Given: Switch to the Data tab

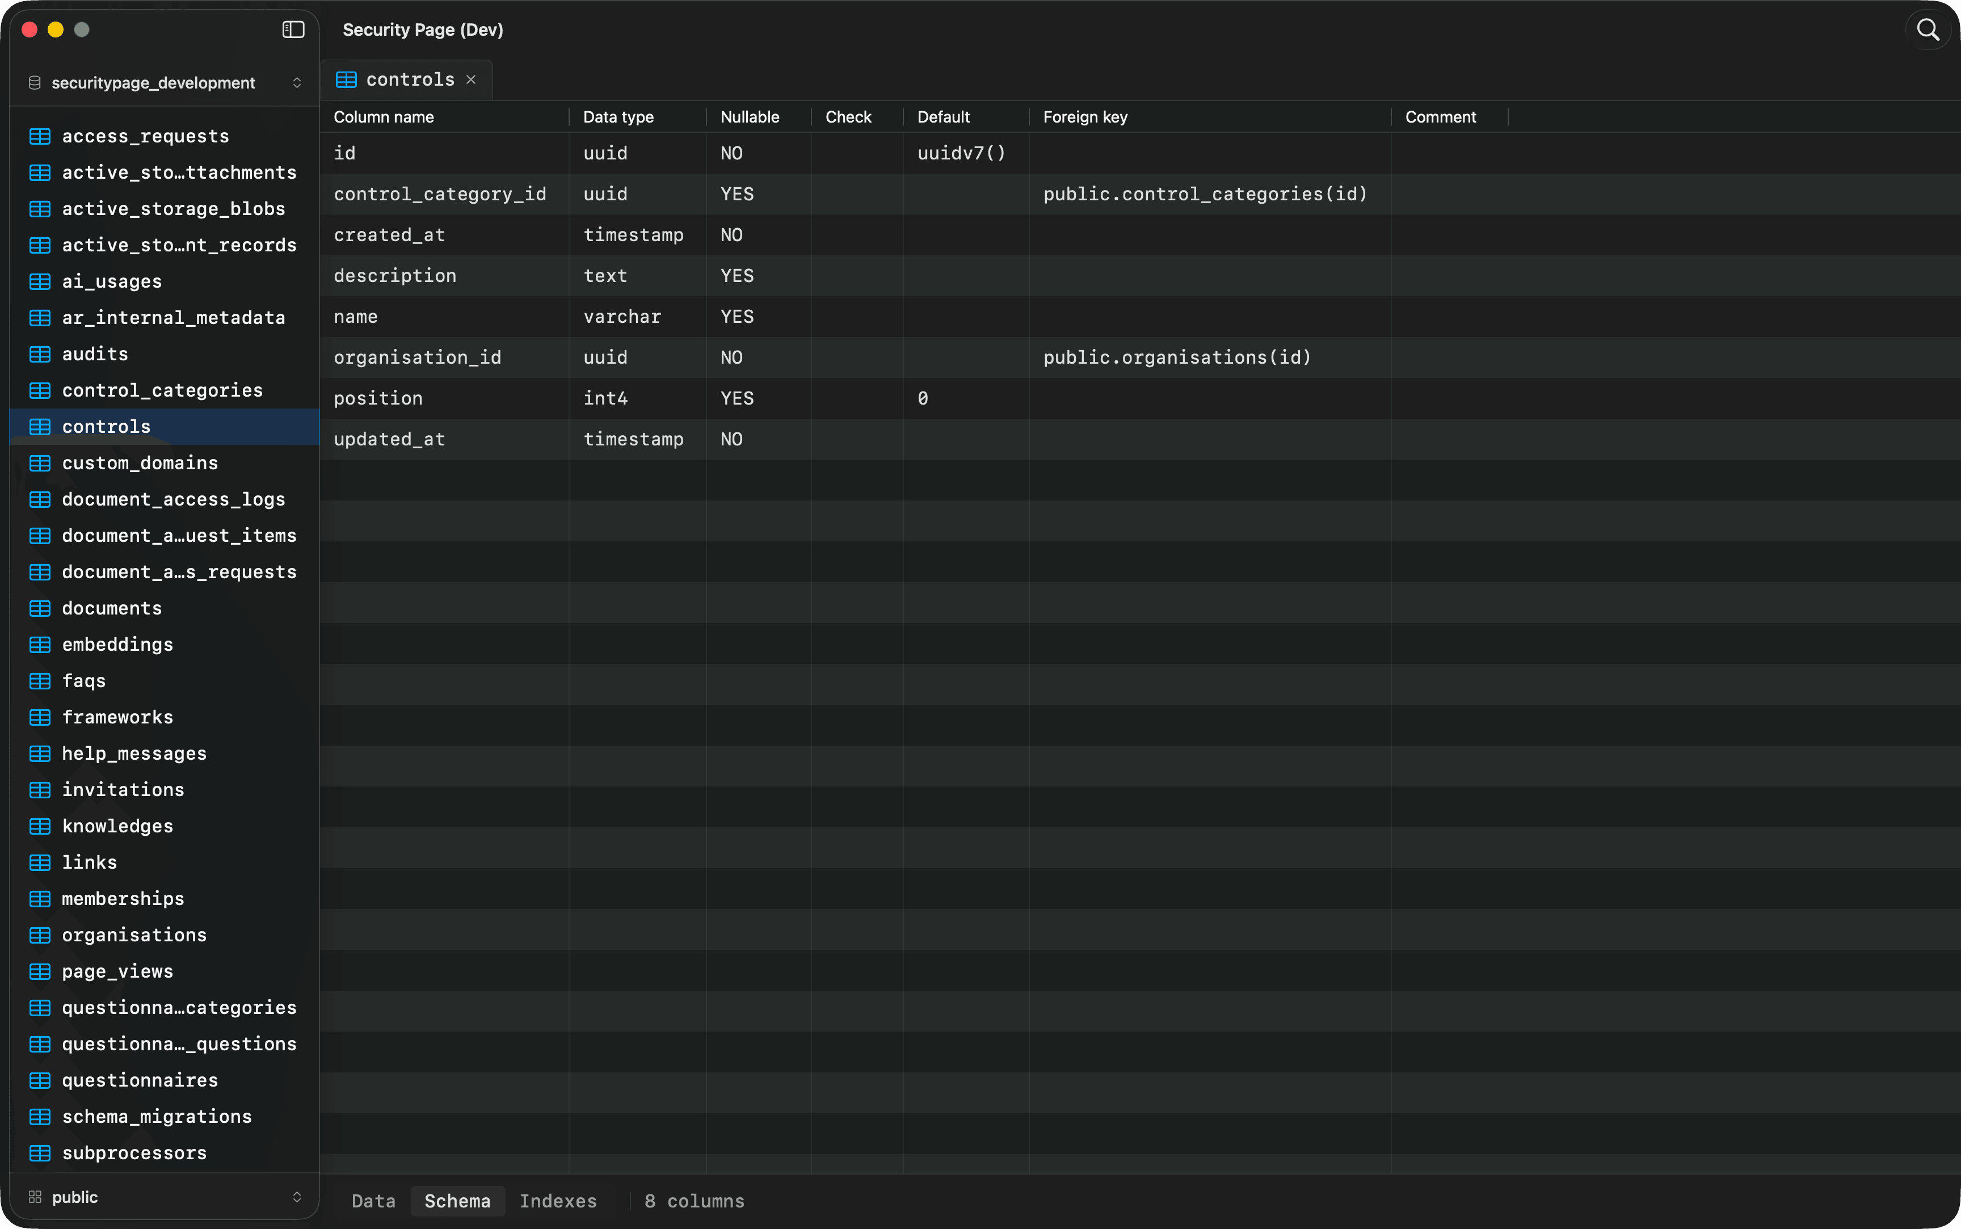Looking at the screenshot, I should point(373,1201).
